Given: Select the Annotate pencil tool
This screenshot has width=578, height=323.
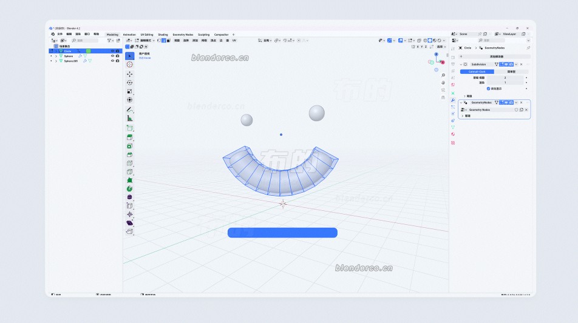Looking at the screenshot, I should [x=130, y=110].
